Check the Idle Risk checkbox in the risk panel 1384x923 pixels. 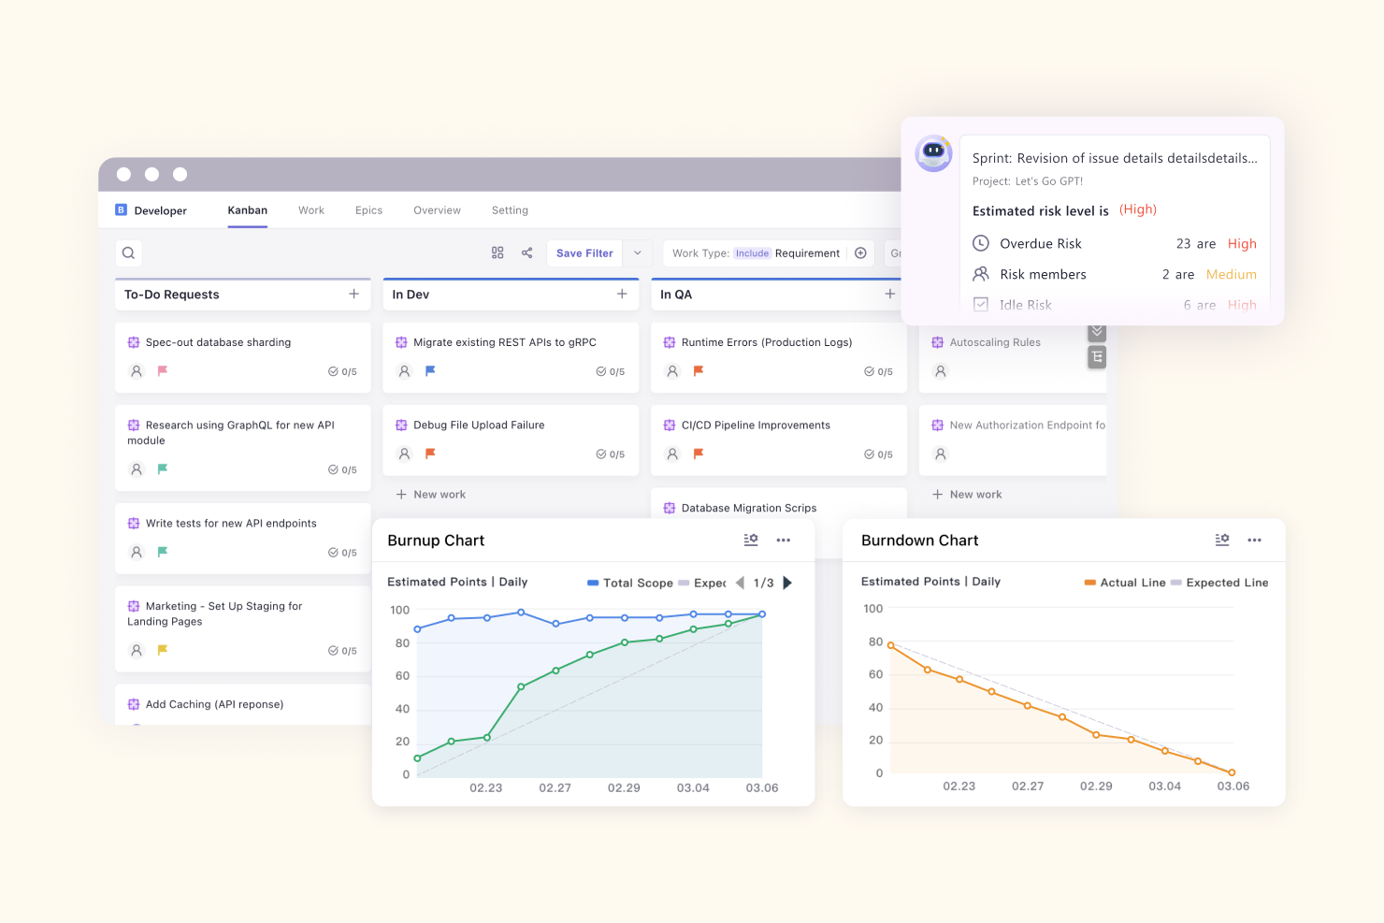(980, 304)
